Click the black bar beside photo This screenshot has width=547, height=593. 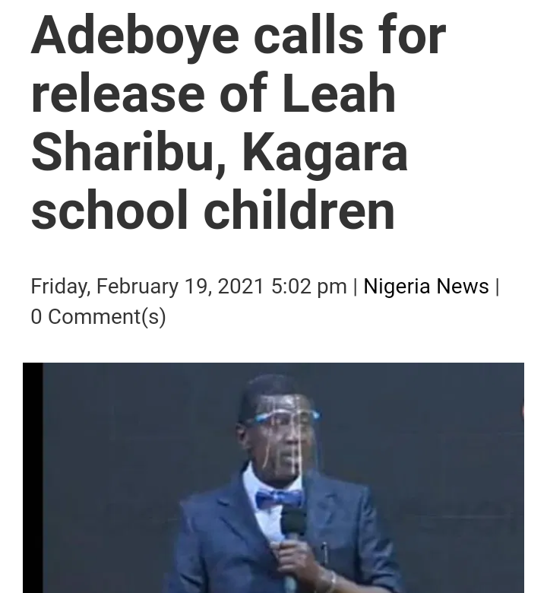(x=33, y=477)
